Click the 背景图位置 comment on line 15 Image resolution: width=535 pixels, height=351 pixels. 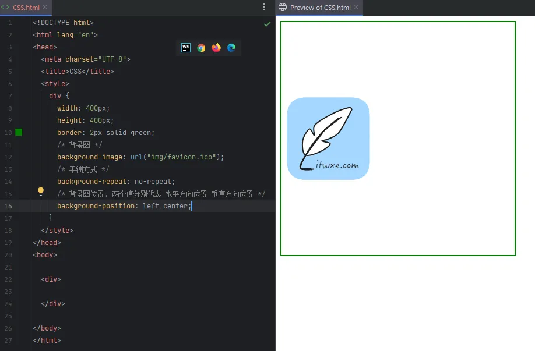(x=161, y=194)
